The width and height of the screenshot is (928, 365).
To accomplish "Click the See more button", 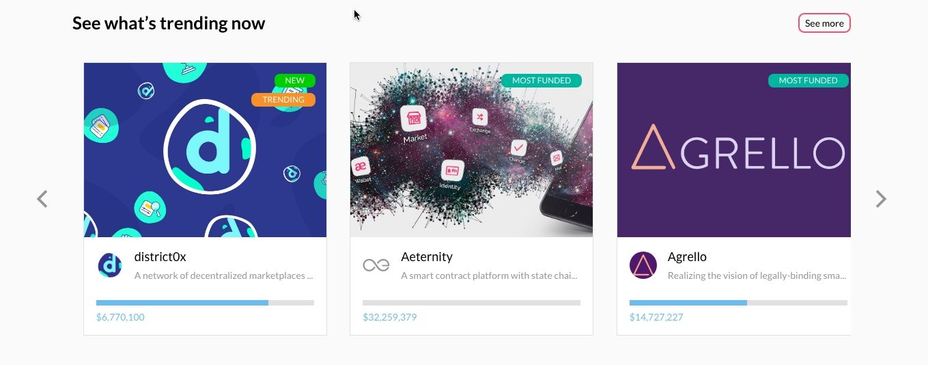I will click(824, 23).
